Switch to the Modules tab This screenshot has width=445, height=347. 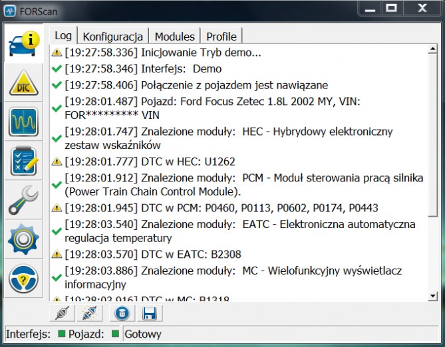pyautogui.click(x=174, y=37)
